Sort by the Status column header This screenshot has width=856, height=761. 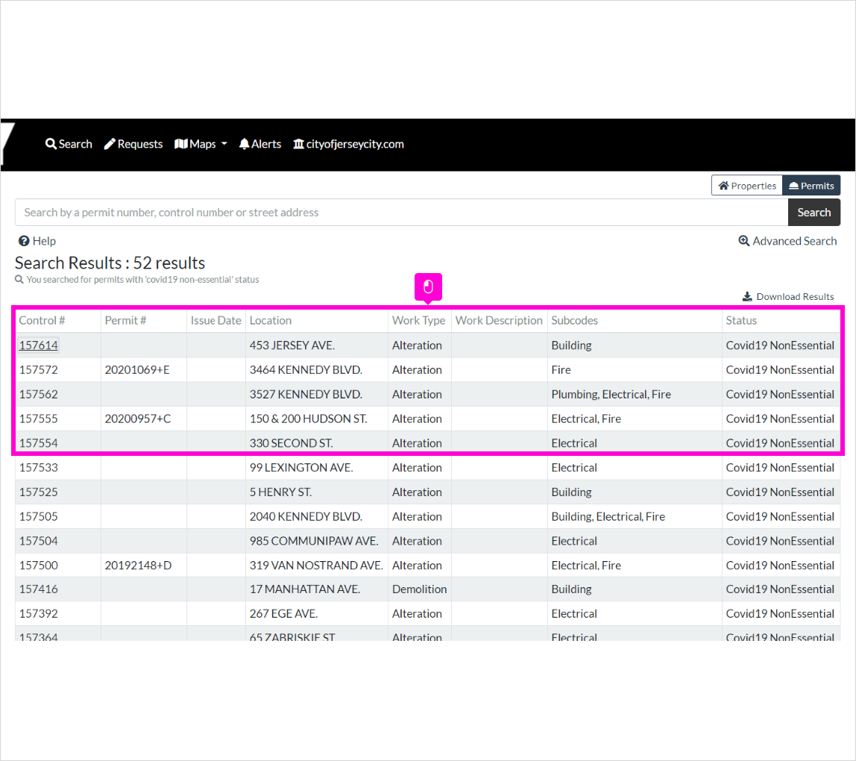tap(741, 321)
